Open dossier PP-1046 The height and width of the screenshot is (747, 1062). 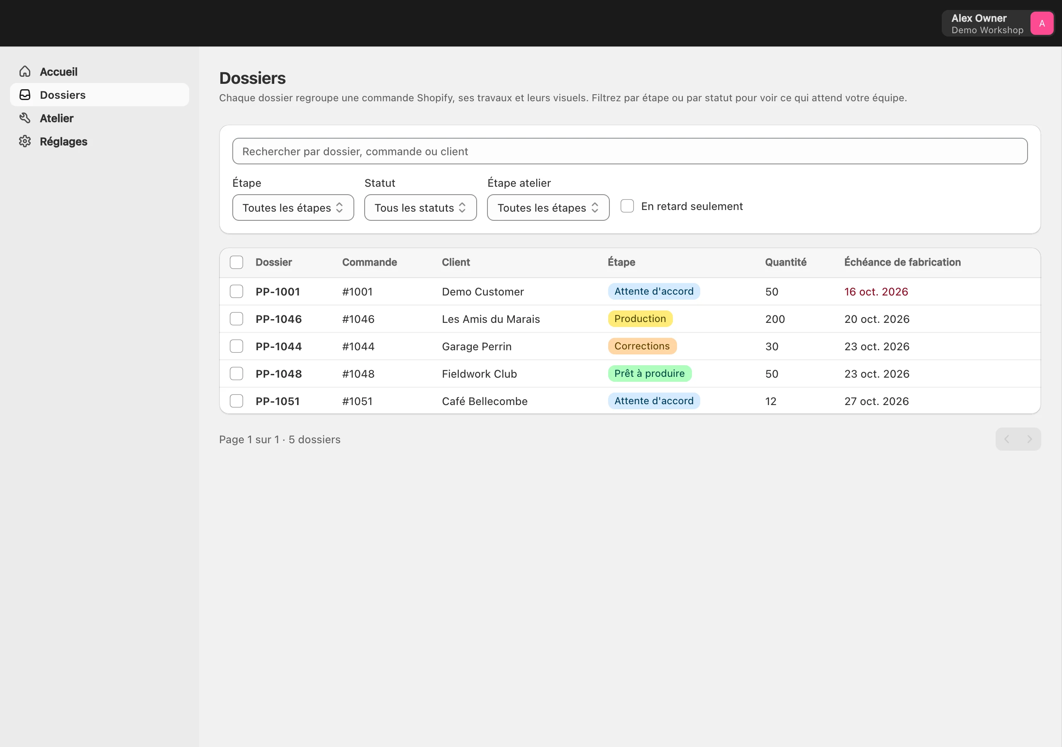[278, 319]
